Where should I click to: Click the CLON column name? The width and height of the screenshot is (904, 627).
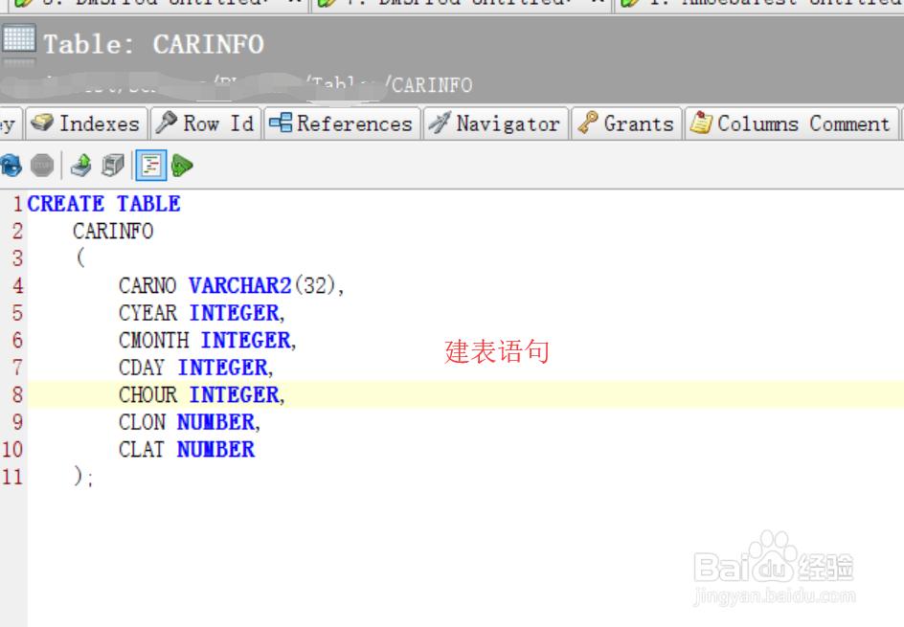pos(142,422)
